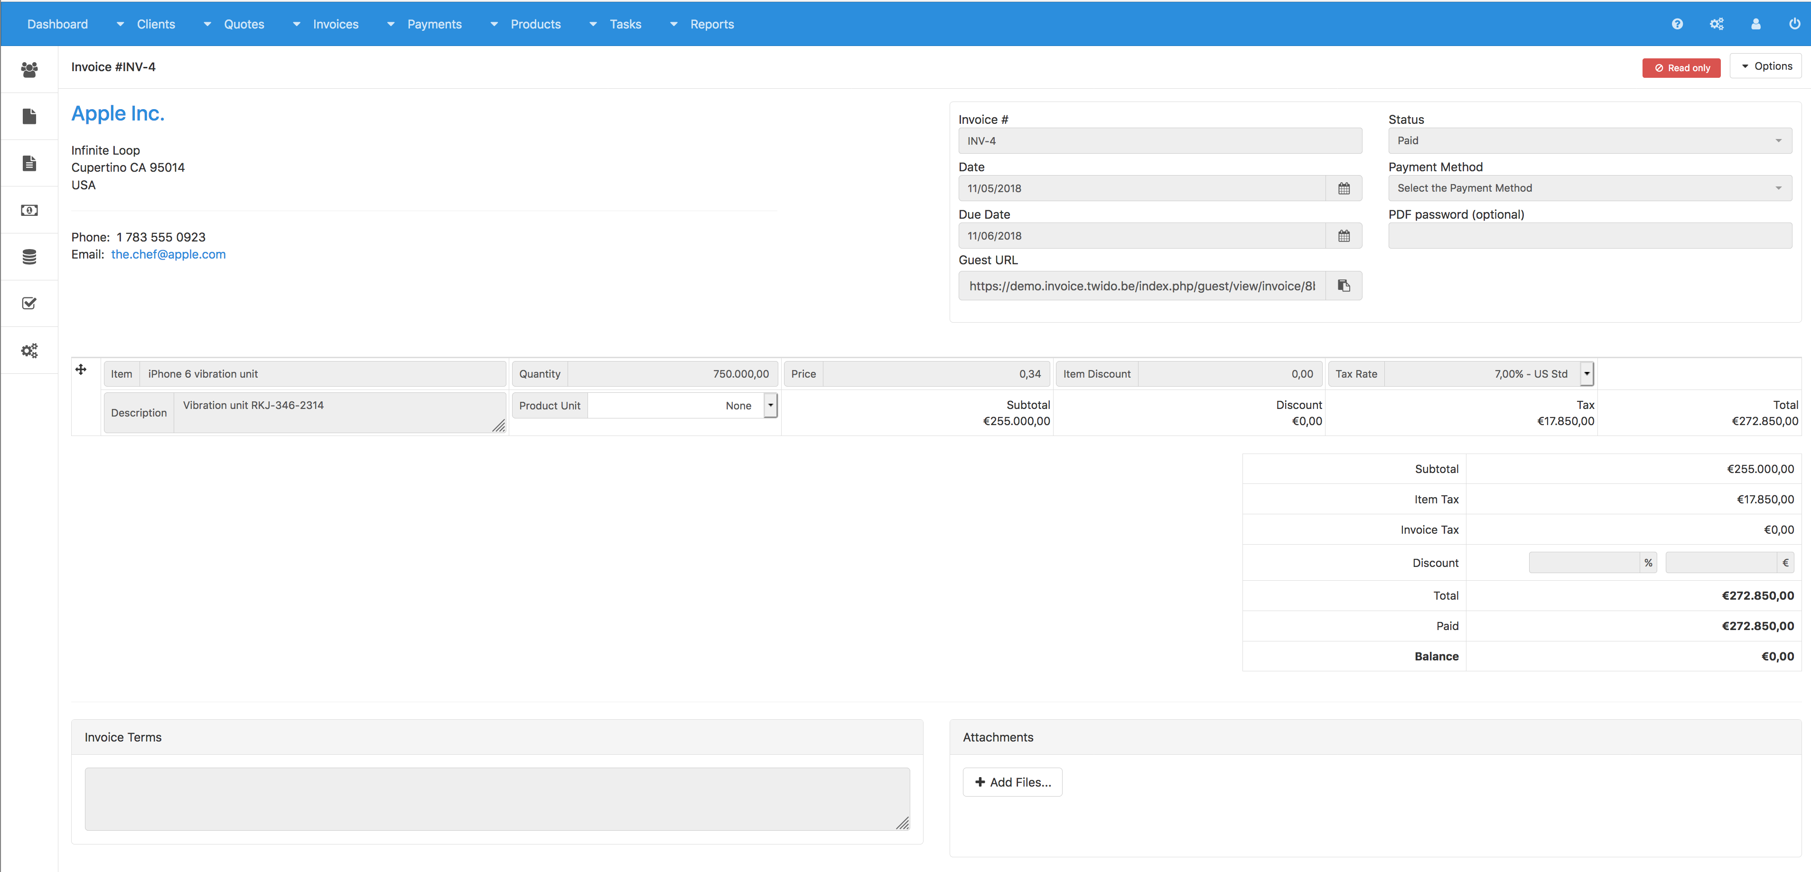1811x872 pixels.
Task: Click the Invoice Terms resize grip
Action: click(x=903, y=824)
